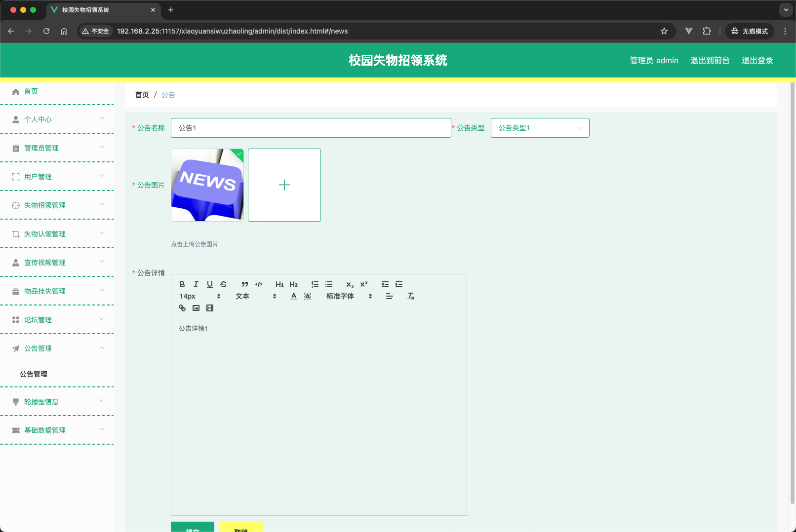This screenshot has height=532, width=796.
Task: Increase indent in editor
Action: tap(399, 284)
